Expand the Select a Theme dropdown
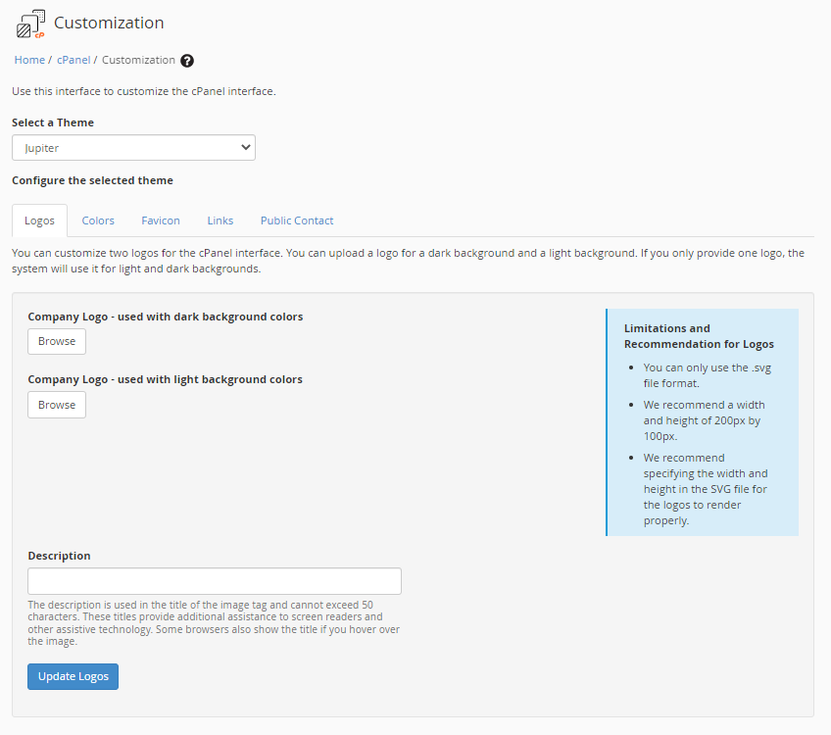 [x=133, y=148]
